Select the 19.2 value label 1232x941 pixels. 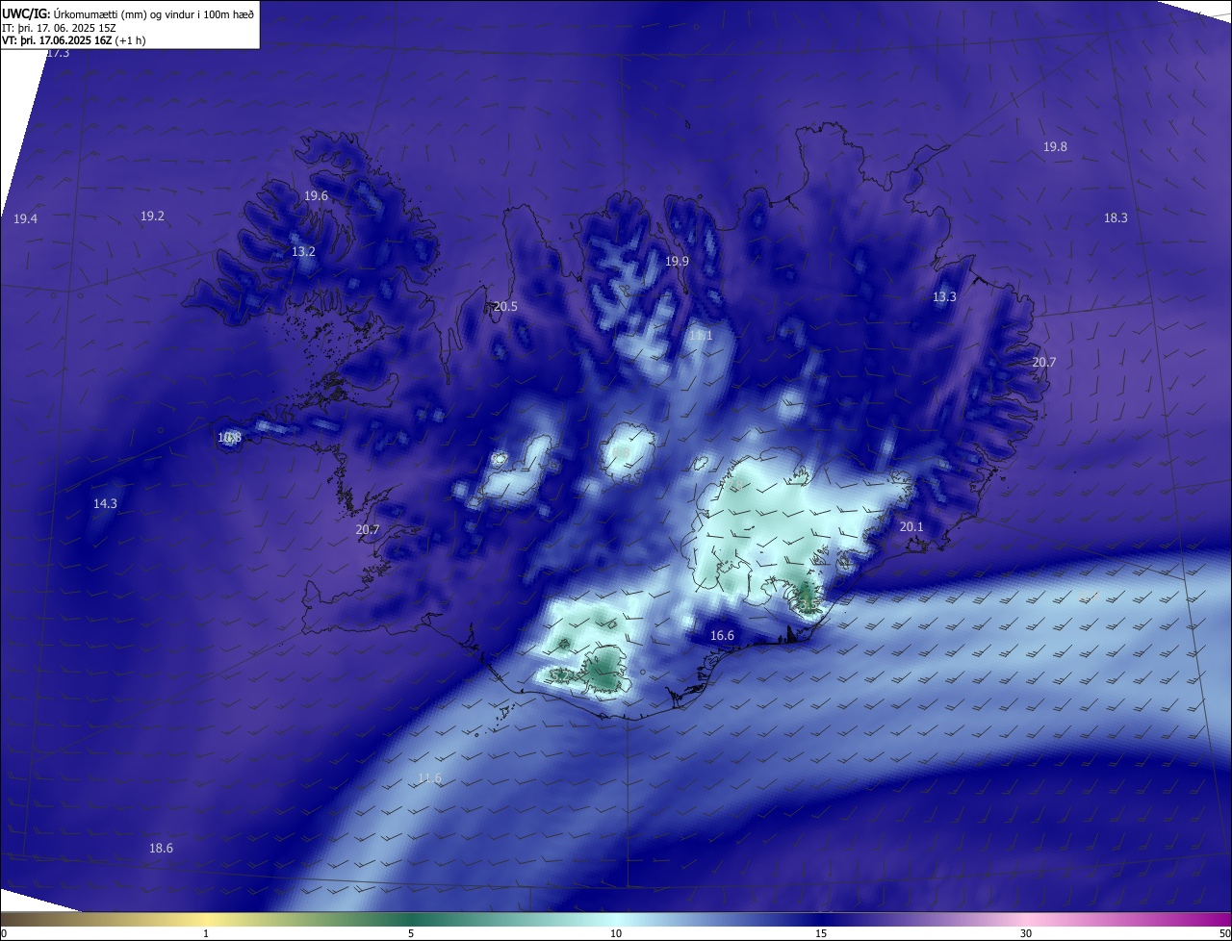tap(152, 216)
